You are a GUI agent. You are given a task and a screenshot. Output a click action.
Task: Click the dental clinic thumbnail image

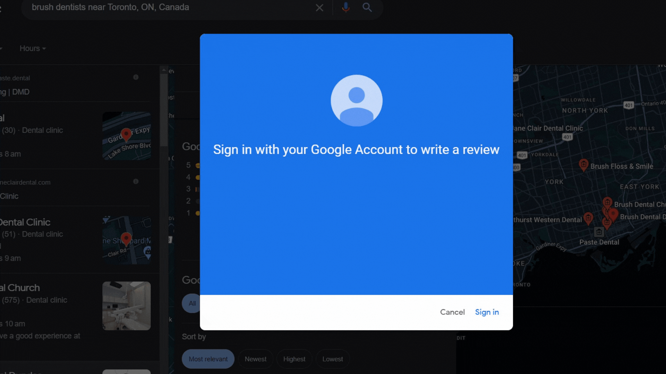126,305
